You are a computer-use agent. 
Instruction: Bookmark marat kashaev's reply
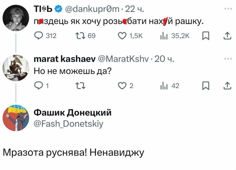click(206, 86)
